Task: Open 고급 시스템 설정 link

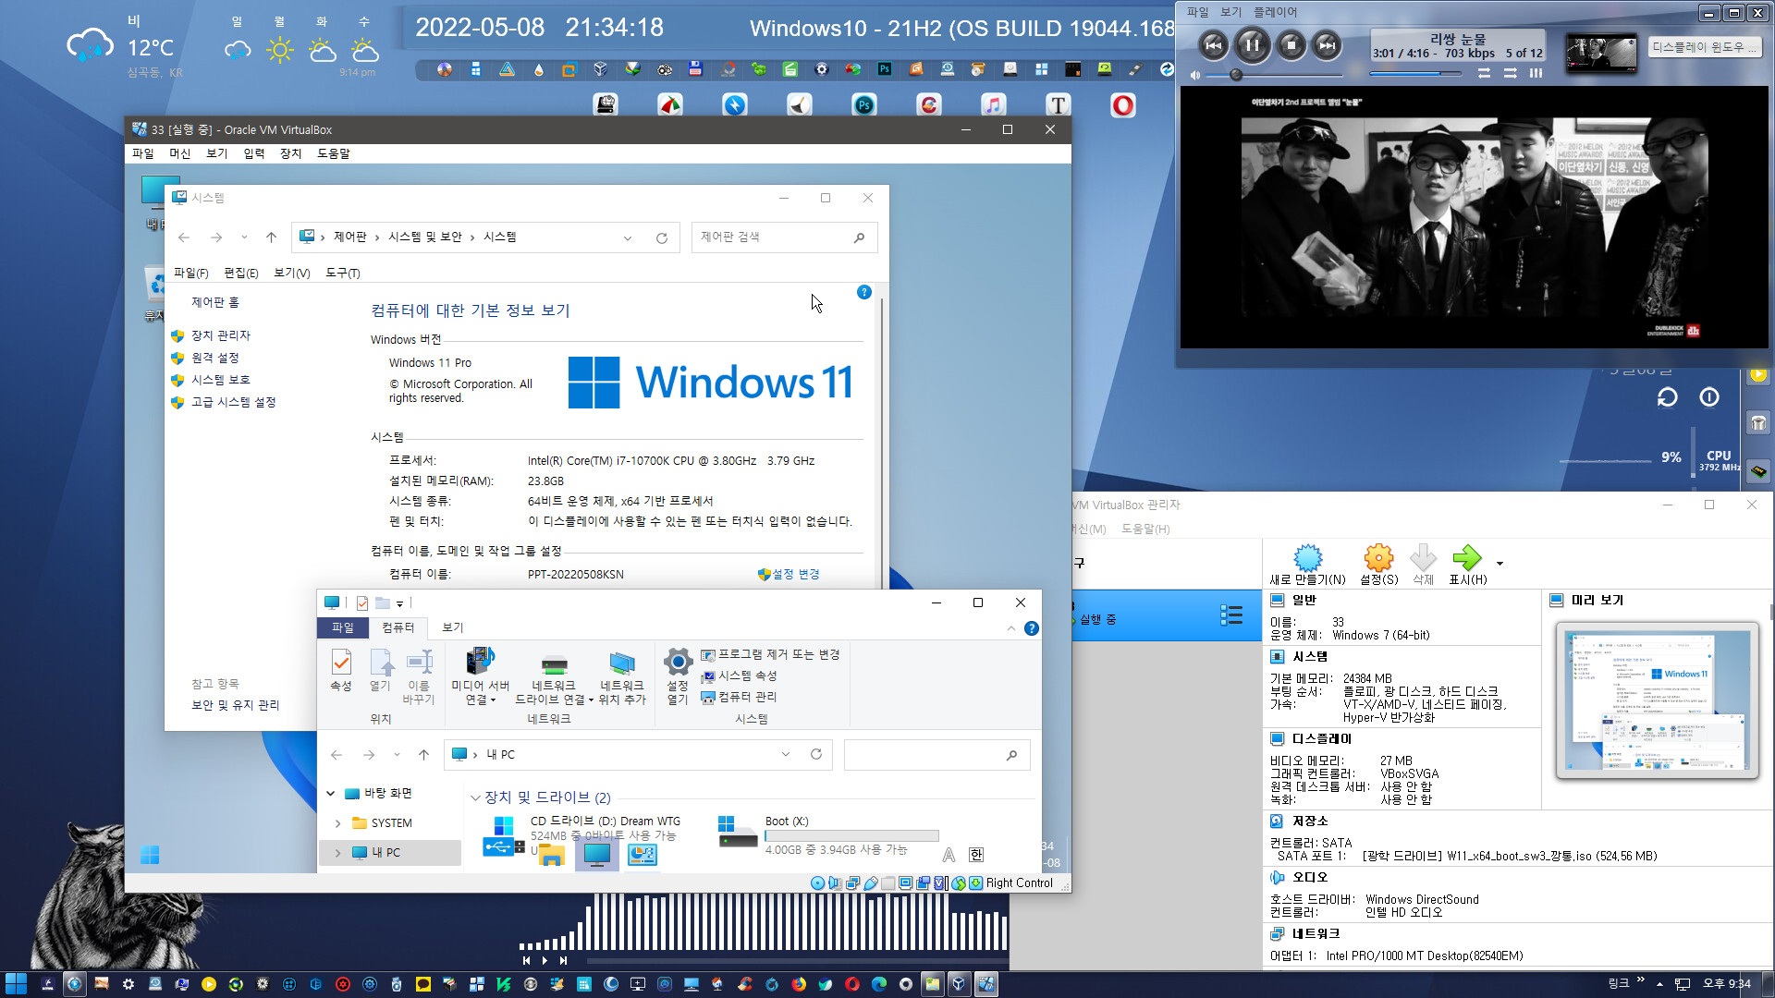Action: (233, 402)
